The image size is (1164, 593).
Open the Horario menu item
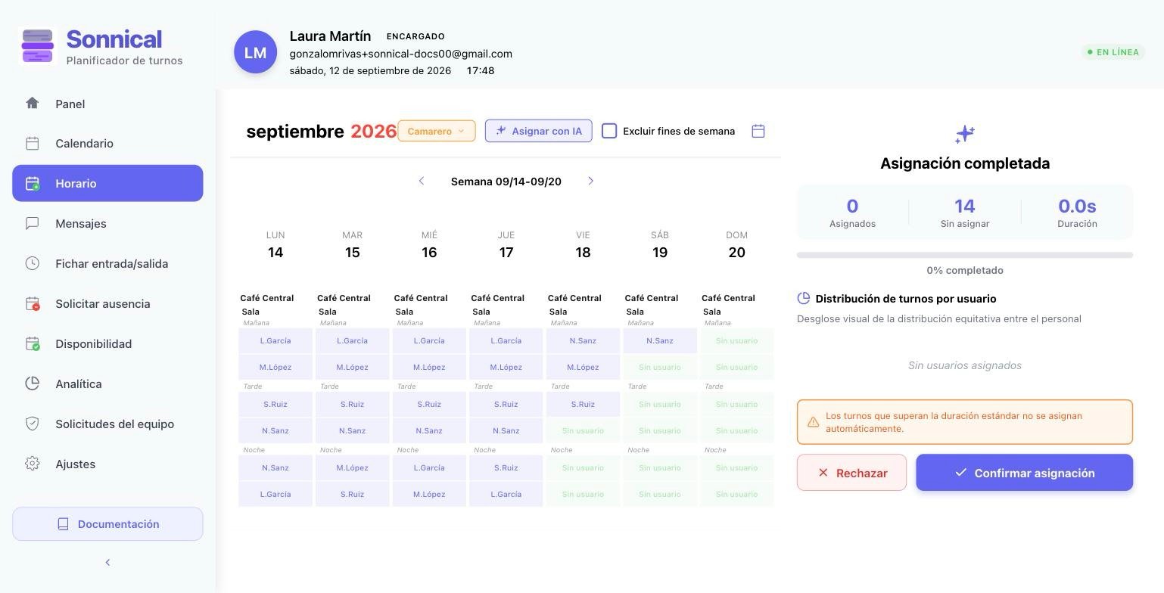click(x=107, y=183)
